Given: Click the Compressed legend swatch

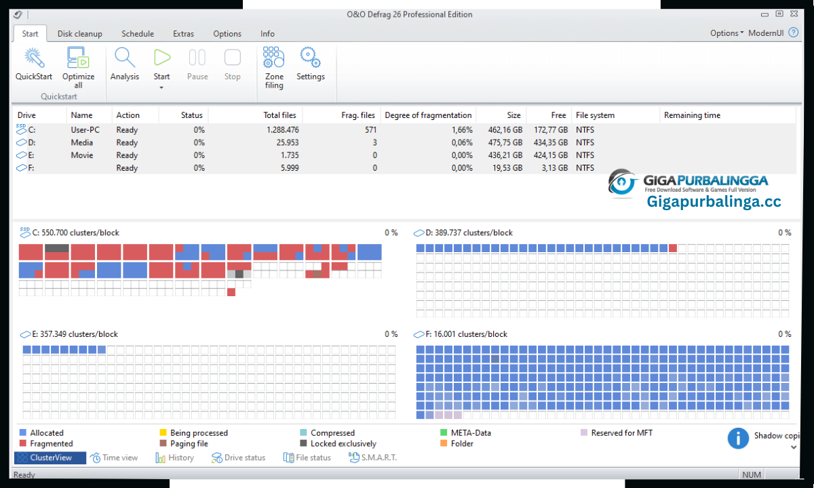Looking at the screenshot, I should [x=304, y=432].
